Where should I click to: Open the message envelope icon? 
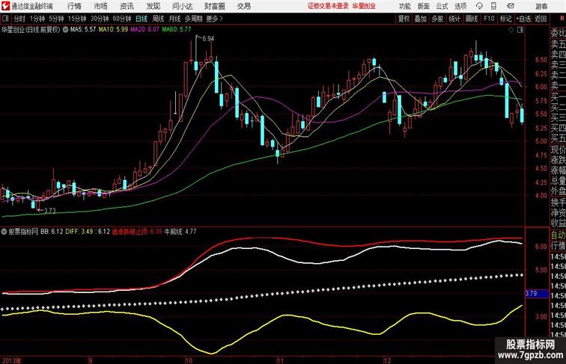(x=511, y=6)
